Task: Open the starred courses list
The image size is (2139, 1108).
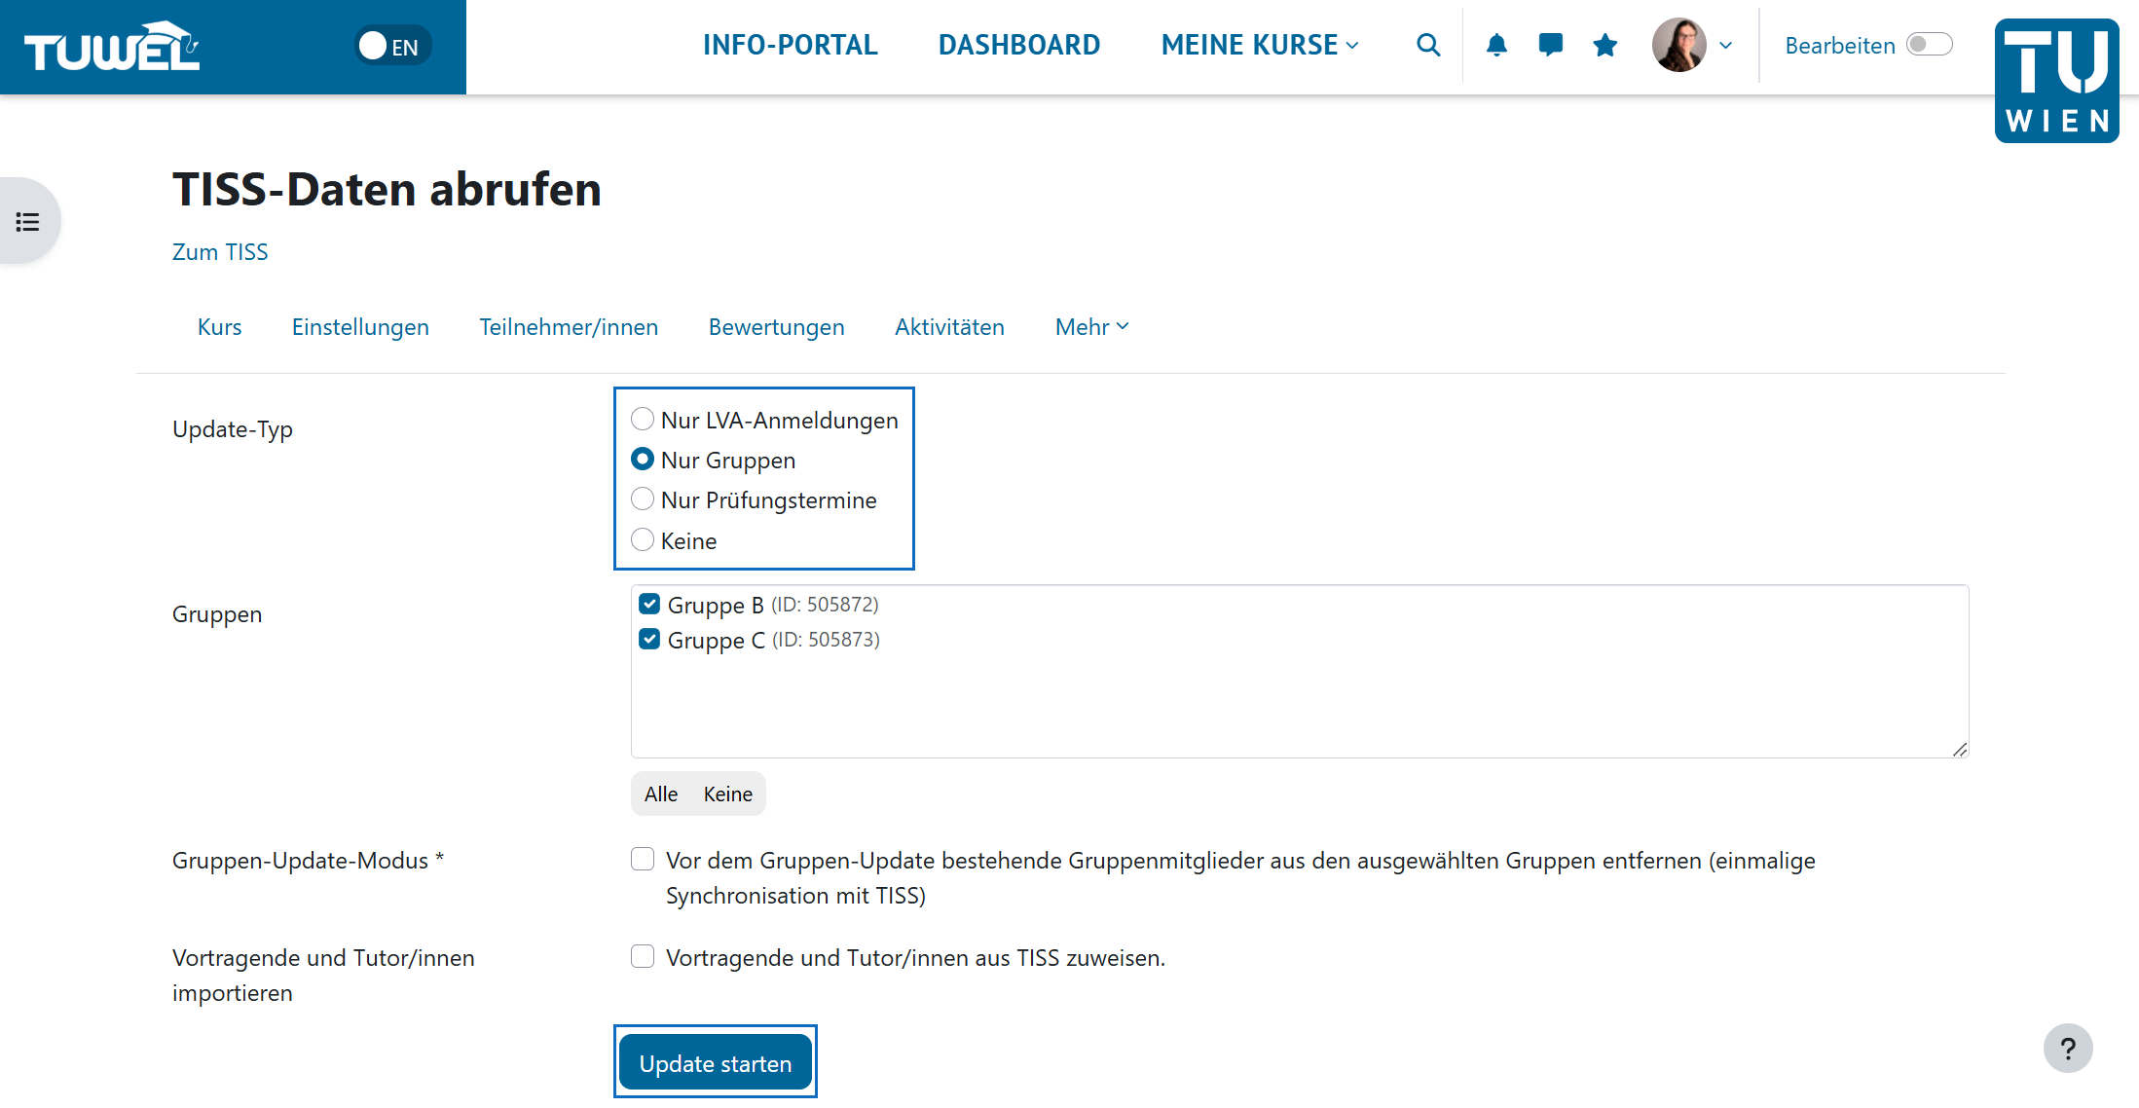Action: point(1604,45)
